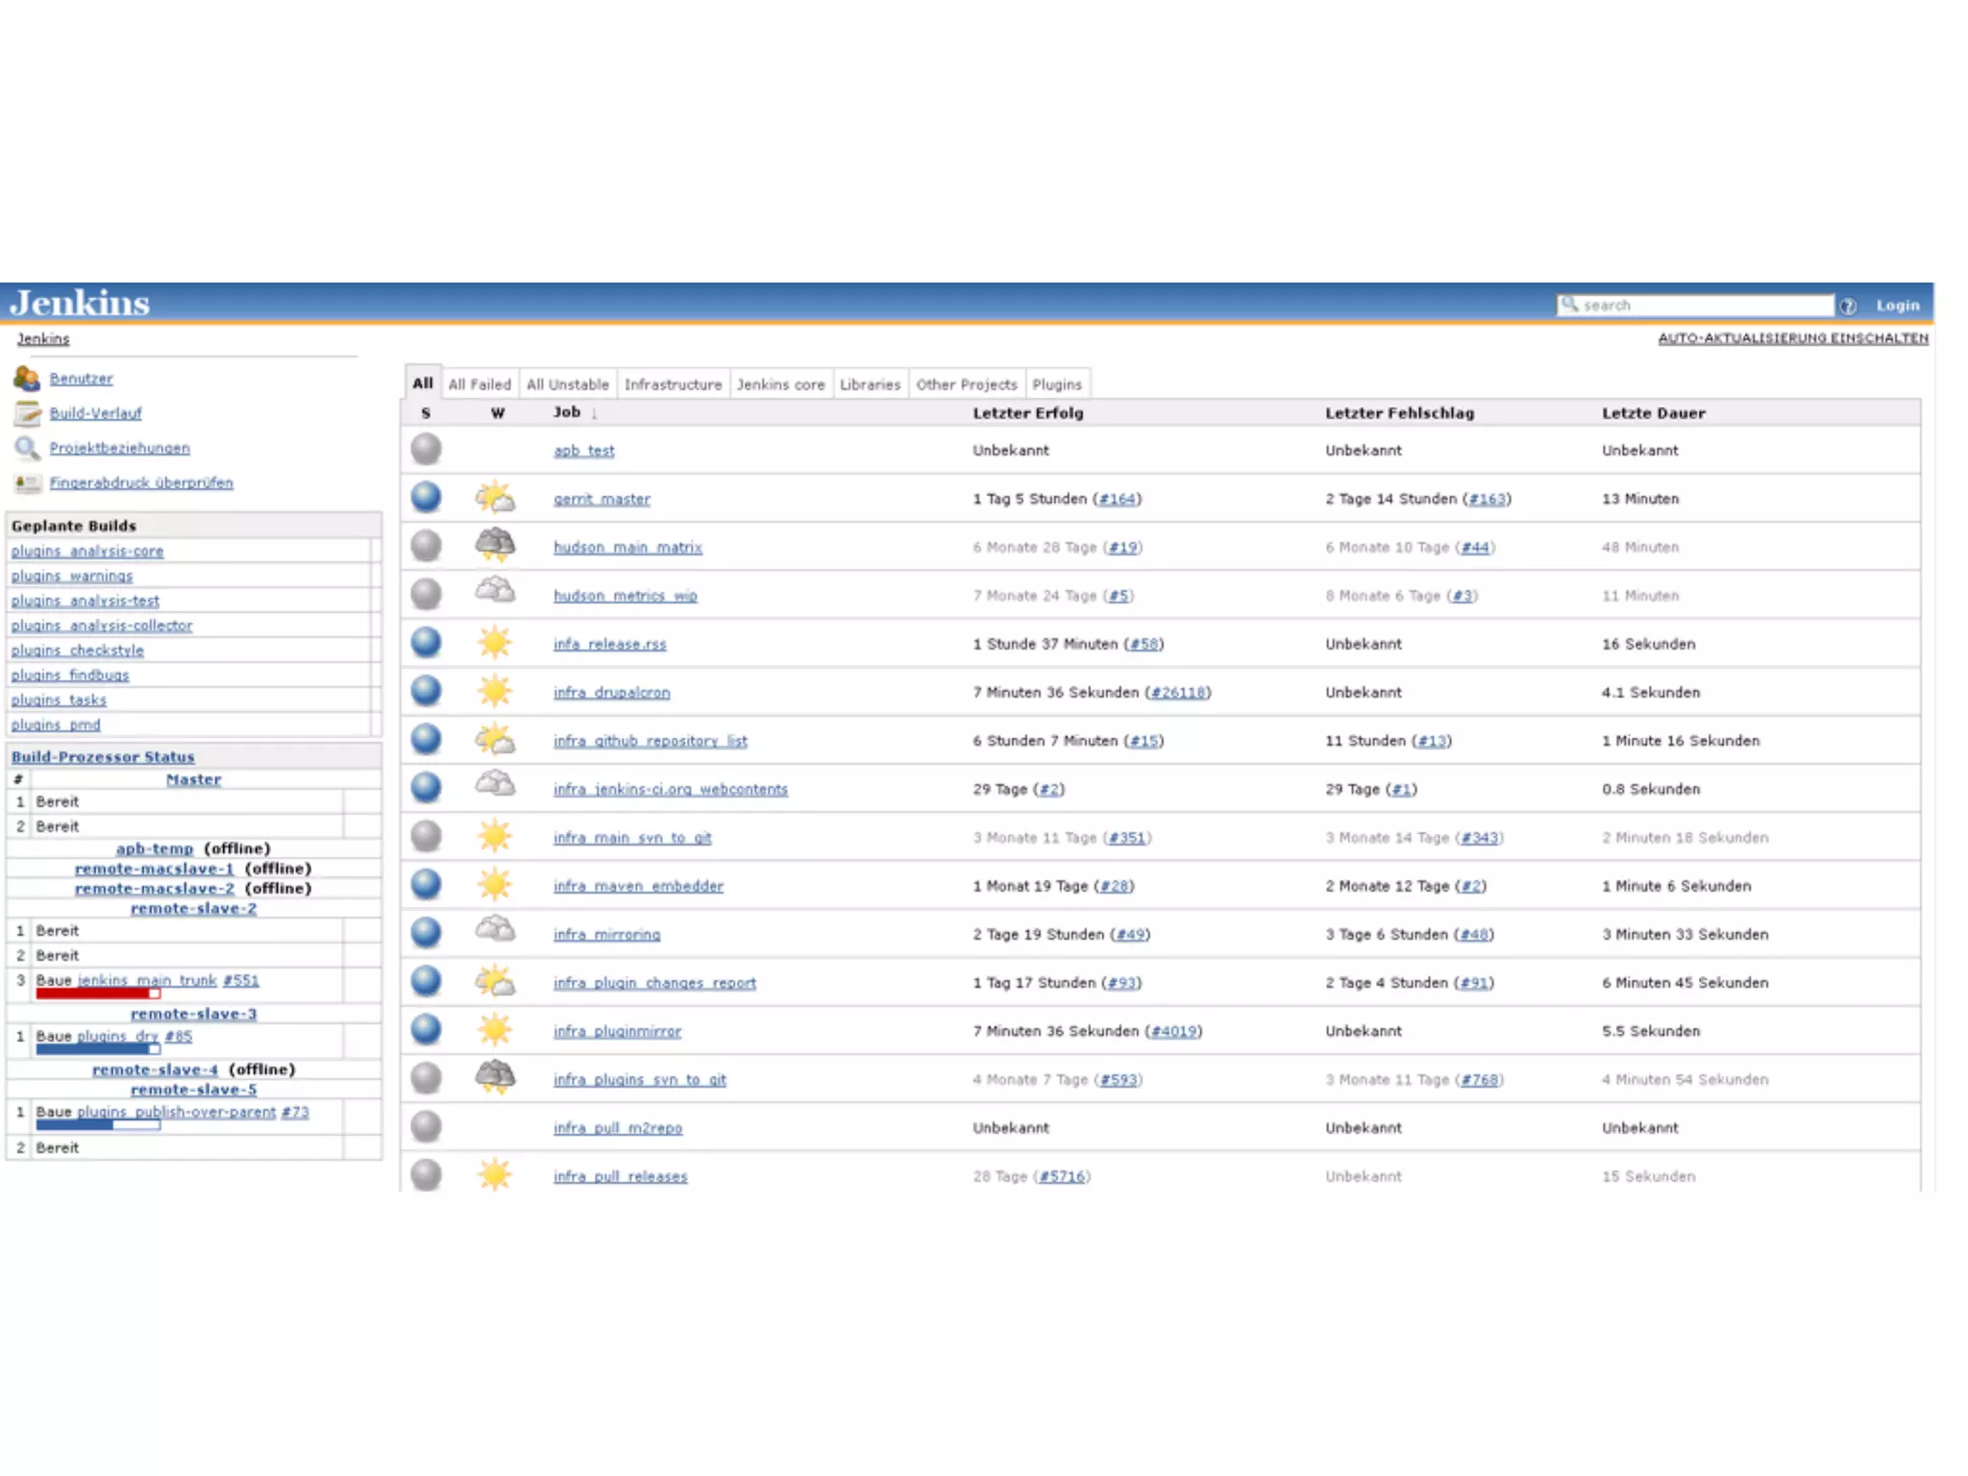Image resolution: width=1968 pixels, height=1476 pixels.
Task: Click the plugins_dry #85 build progress bar
Action: tap(97, 1049)
